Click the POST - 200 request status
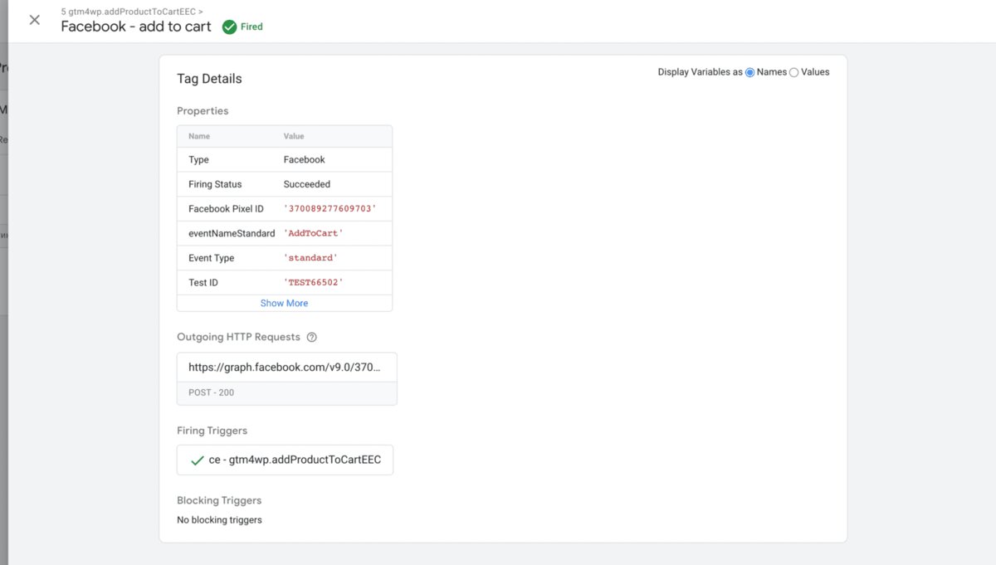 (211, 392)
